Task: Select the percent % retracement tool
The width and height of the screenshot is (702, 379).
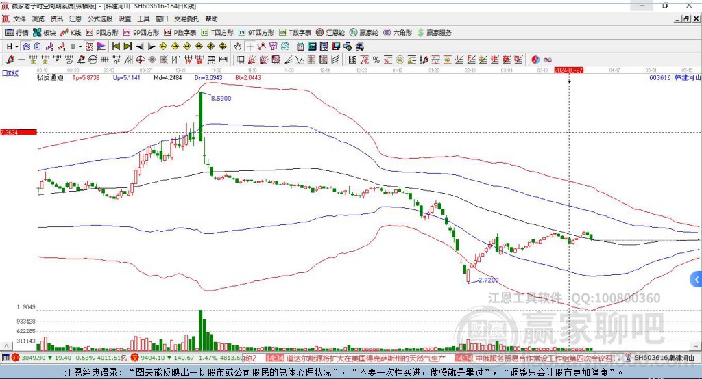Action: 376,60
